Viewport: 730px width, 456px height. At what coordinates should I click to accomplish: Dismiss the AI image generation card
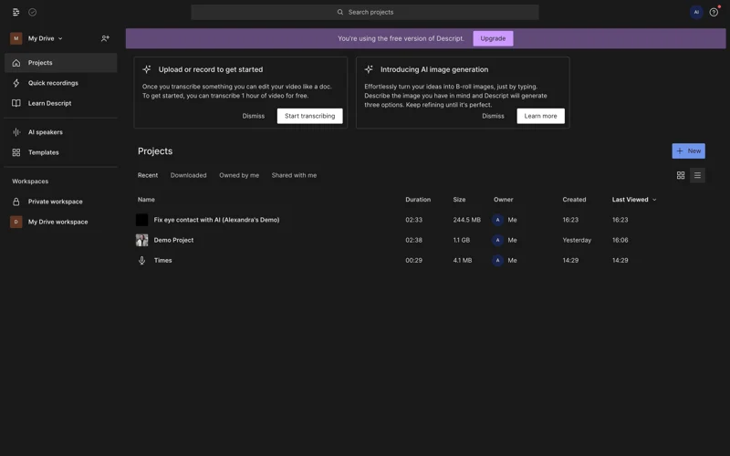tap(493, 116)
